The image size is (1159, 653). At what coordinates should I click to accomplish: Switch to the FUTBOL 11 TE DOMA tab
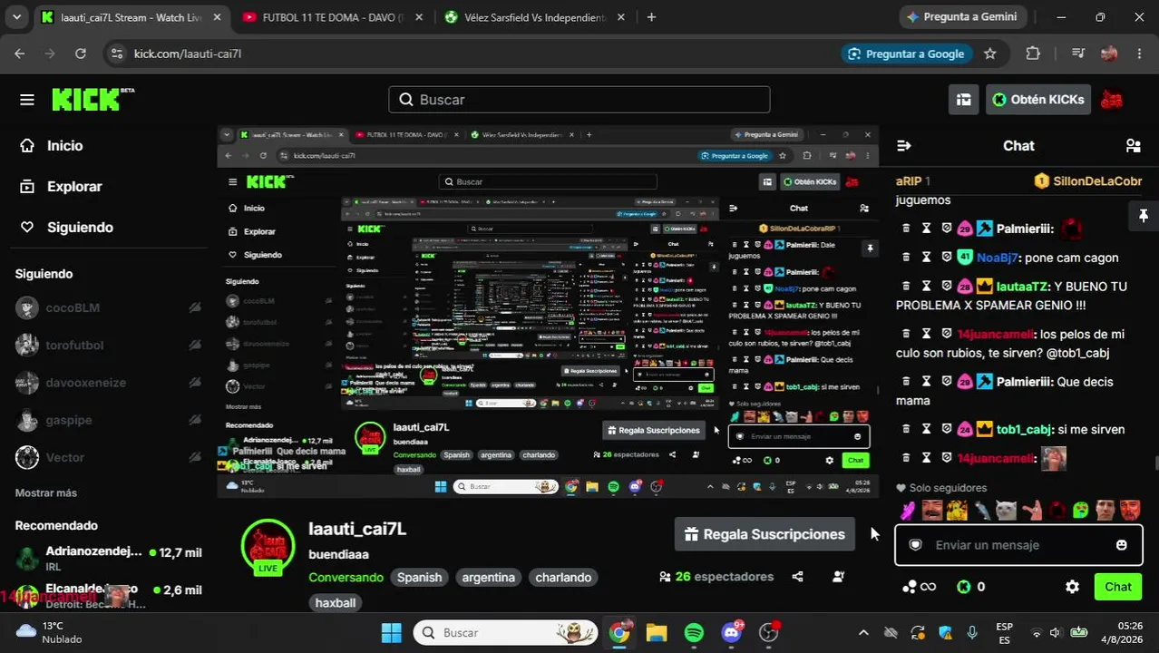coord(332,17)
